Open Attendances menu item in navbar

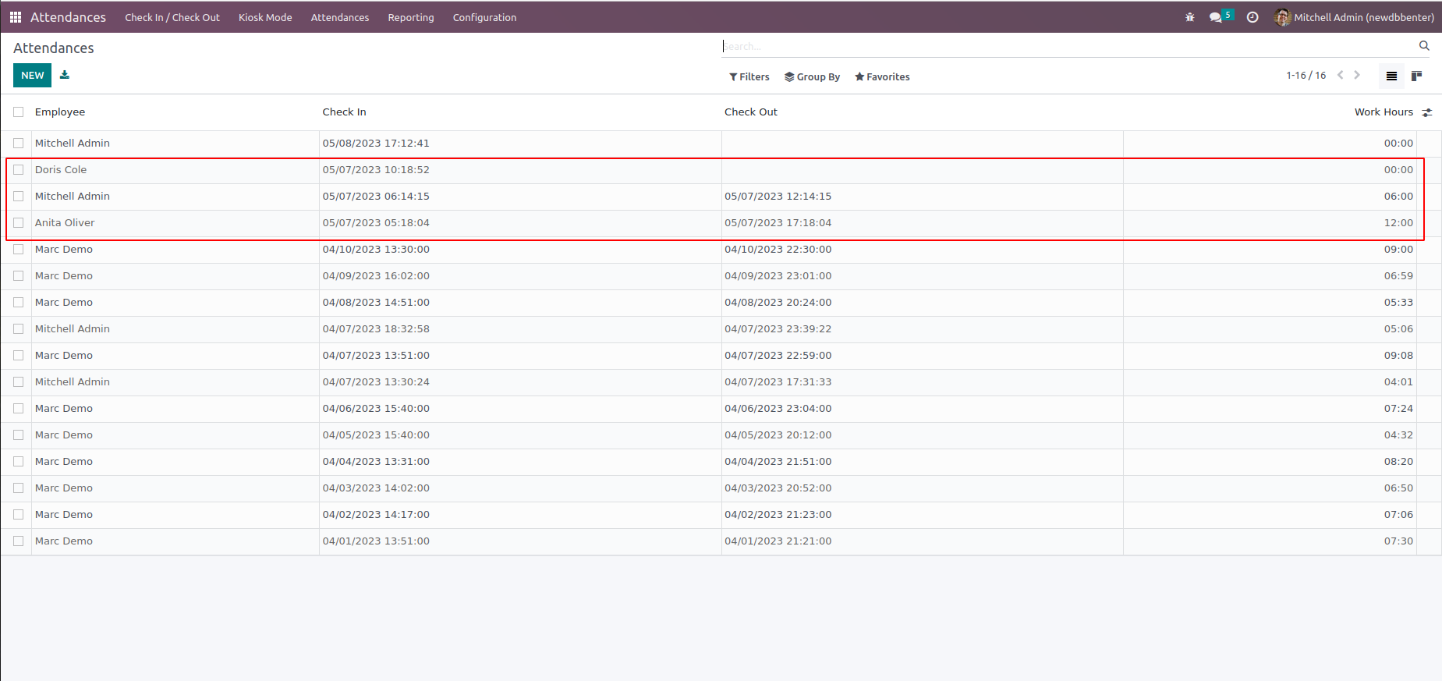click(x=340, y=17)
